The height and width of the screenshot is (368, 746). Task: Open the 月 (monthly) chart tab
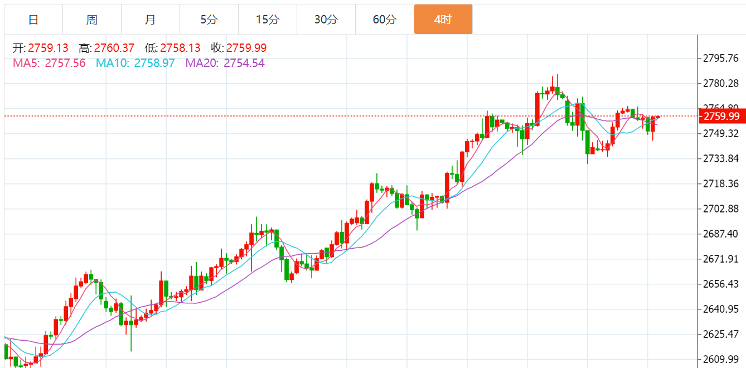point(151,20)
